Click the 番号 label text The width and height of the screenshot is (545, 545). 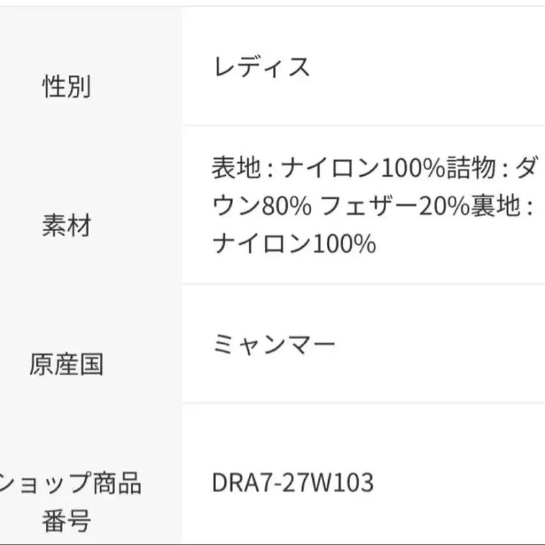pyautogui.click(x=66, y=520)
